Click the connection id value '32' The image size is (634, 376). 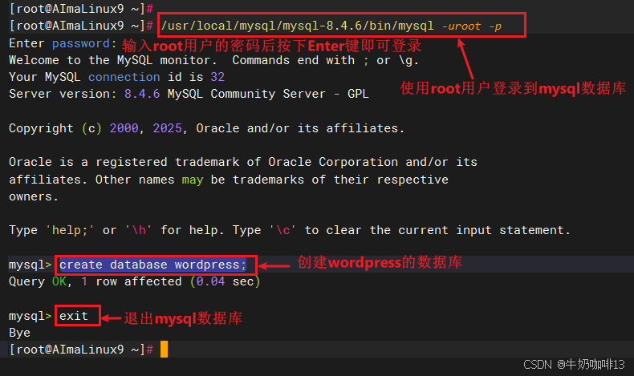pos(217,77)
